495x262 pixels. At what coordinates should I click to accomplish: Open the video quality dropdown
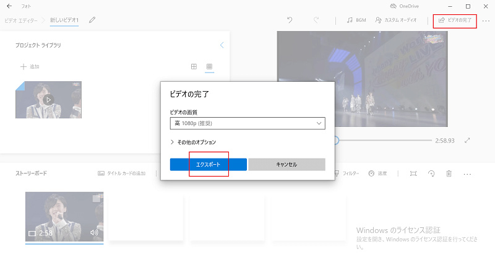pyautogui.click(x=247, y=123)
